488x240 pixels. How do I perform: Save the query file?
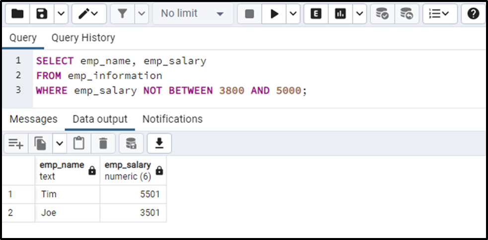point(42,14)
